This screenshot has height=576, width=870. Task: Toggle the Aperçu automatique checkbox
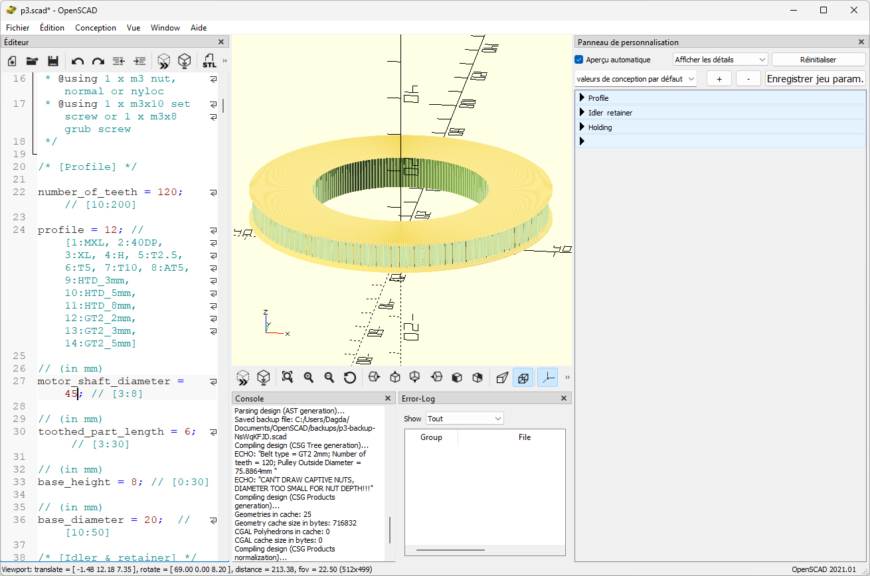579,60
